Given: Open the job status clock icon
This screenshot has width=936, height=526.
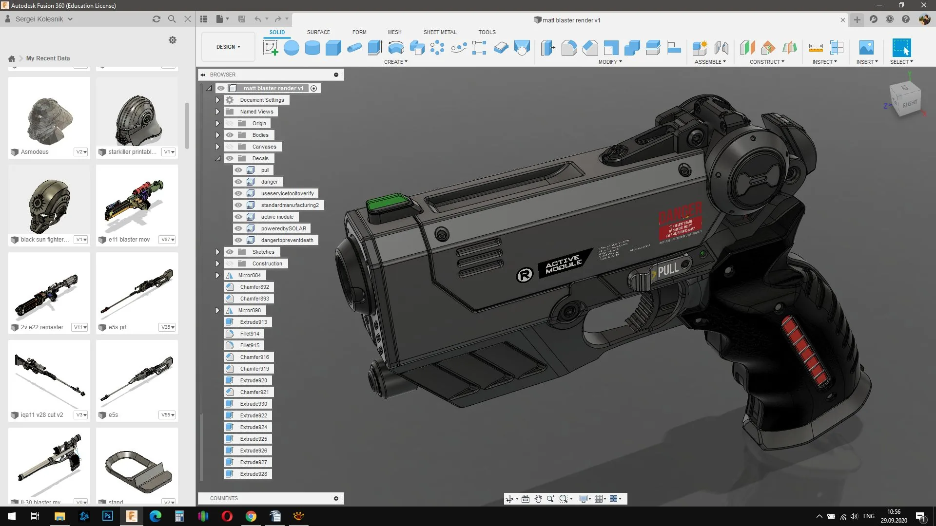Looking at the screenshot, I should coord(890,19).
